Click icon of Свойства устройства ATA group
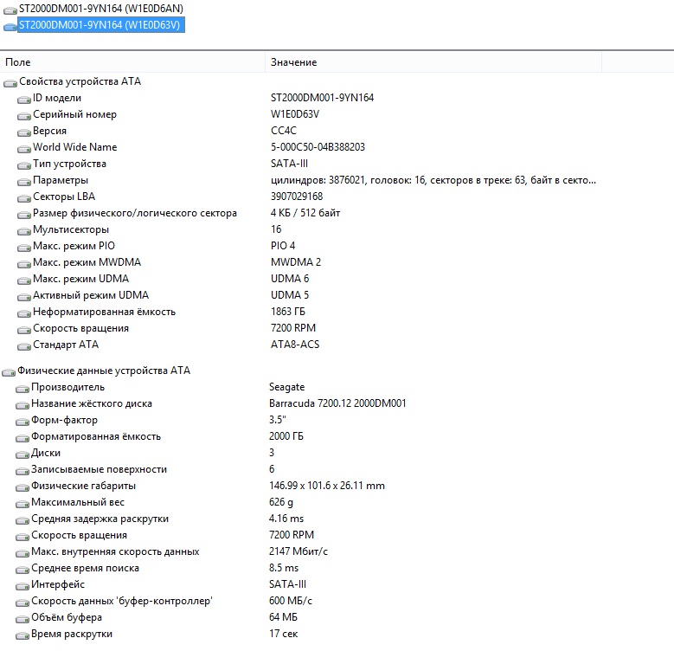The image size is (674, 664). 10,83
